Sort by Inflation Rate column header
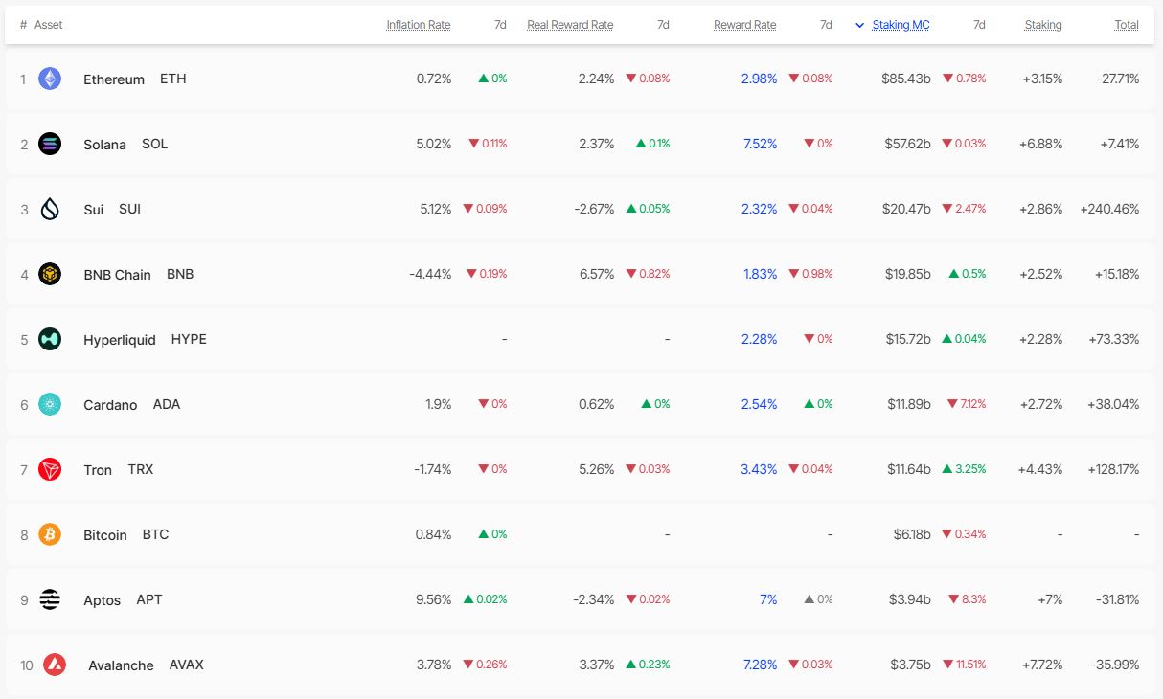Screen dimensions: 1163x699 419,25
